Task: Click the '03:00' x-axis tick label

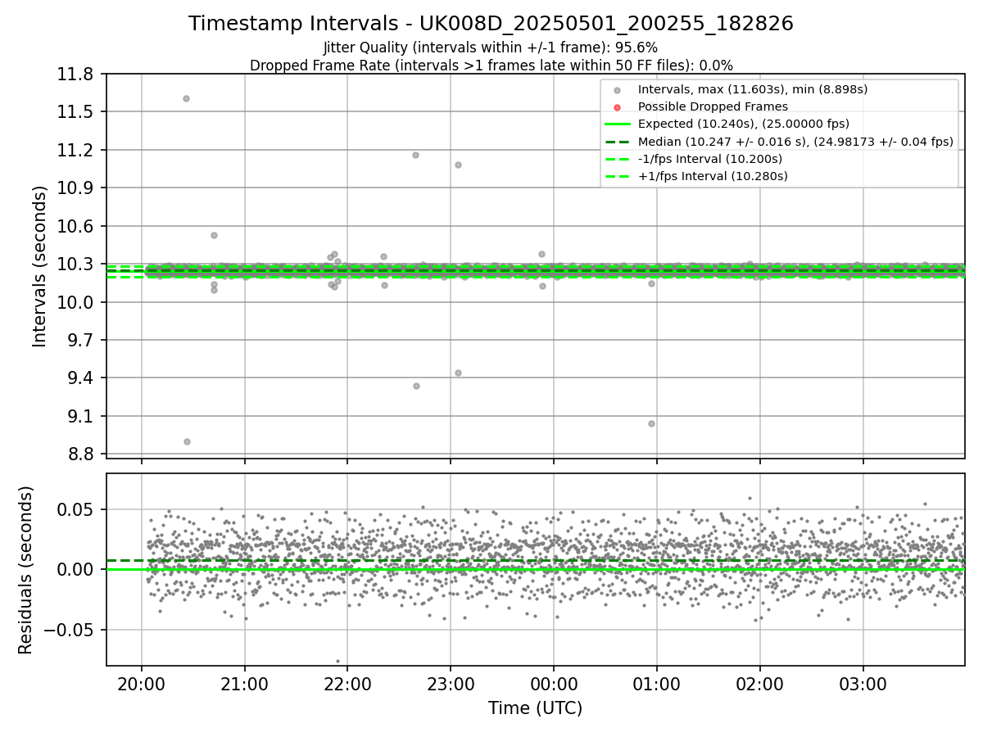Action: click(x=863, y=684)
